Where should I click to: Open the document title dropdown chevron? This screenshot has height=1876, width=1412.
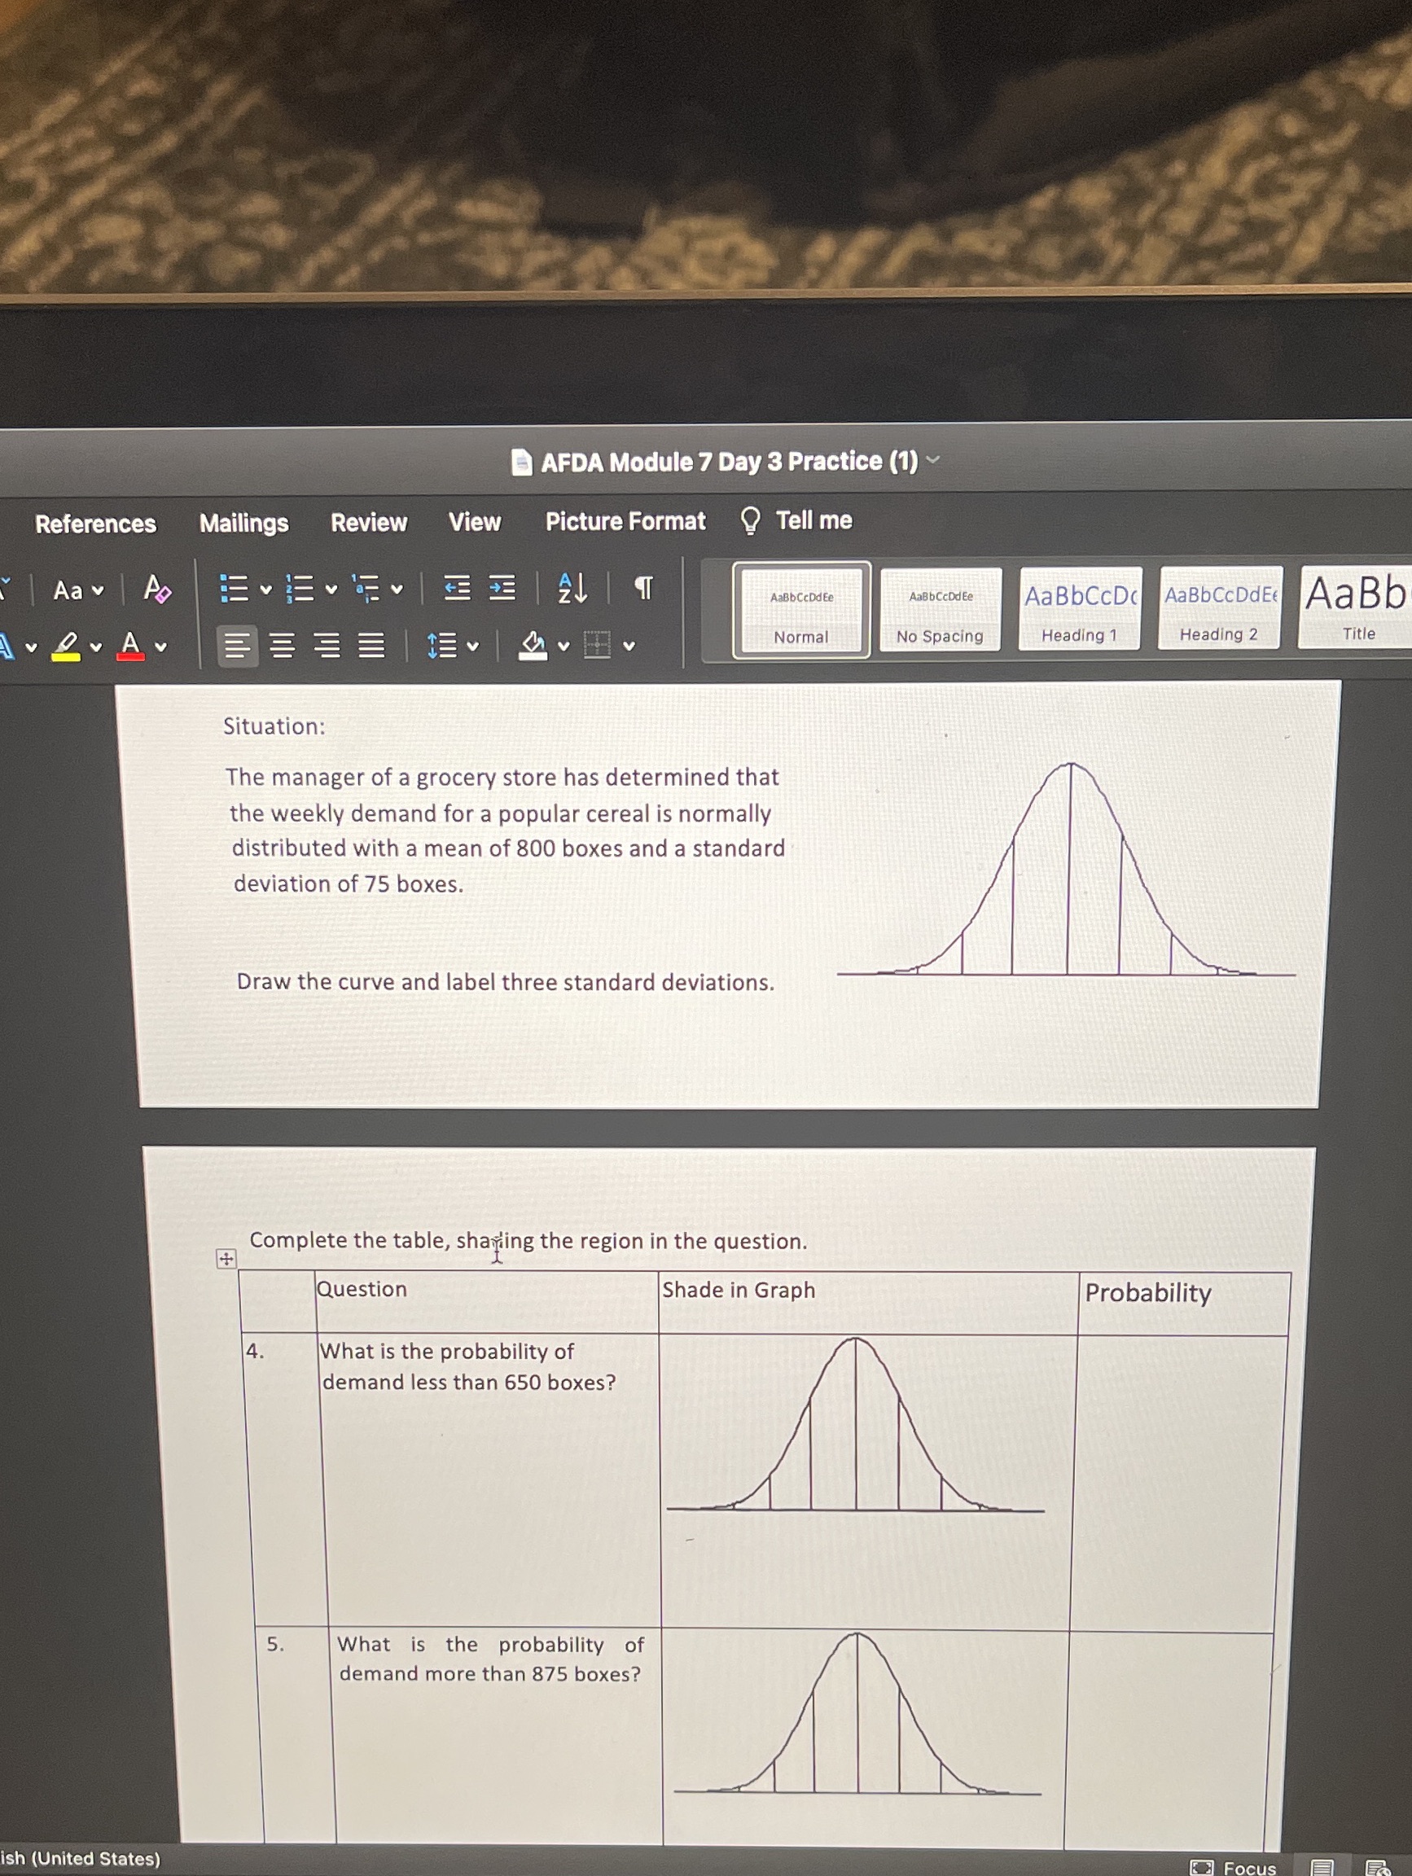click(x=933, y=461)
